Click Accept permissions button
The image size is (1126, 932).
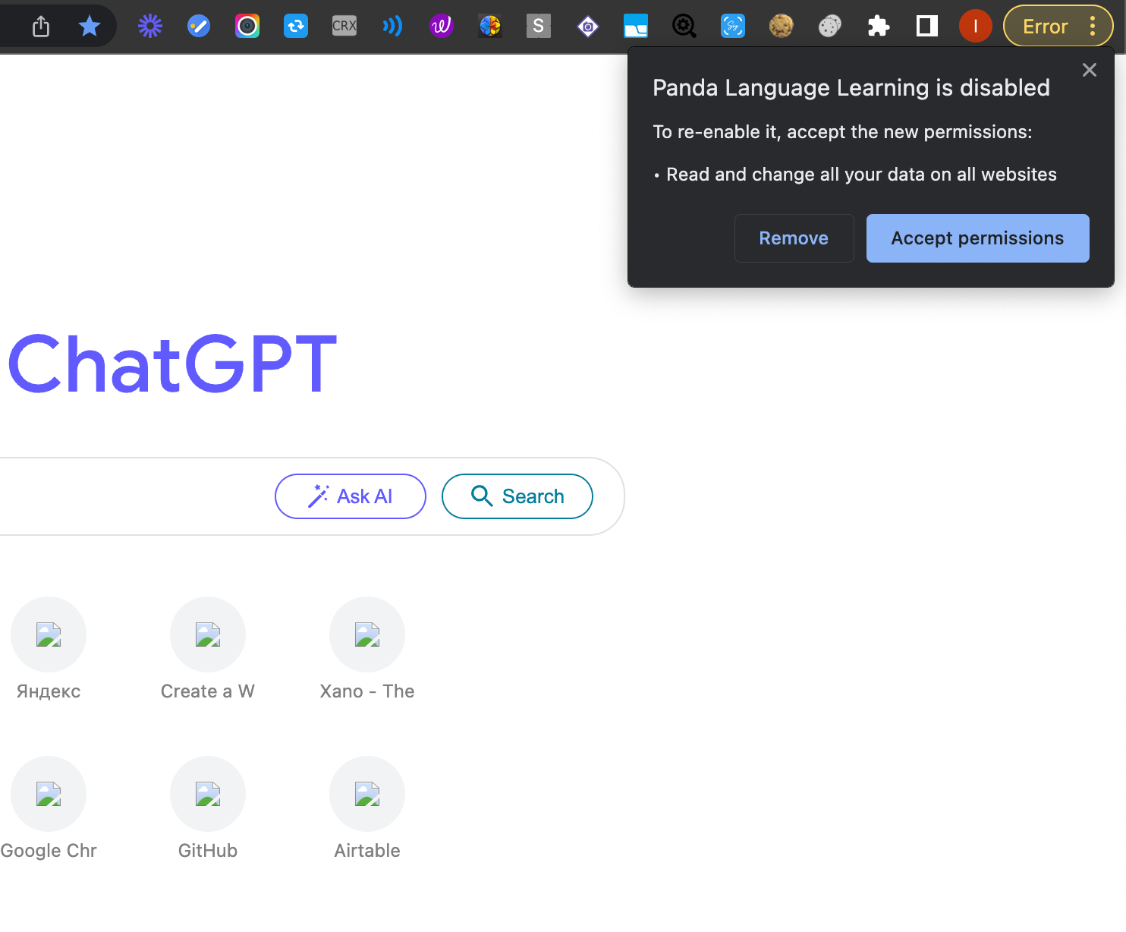(977, 238)
